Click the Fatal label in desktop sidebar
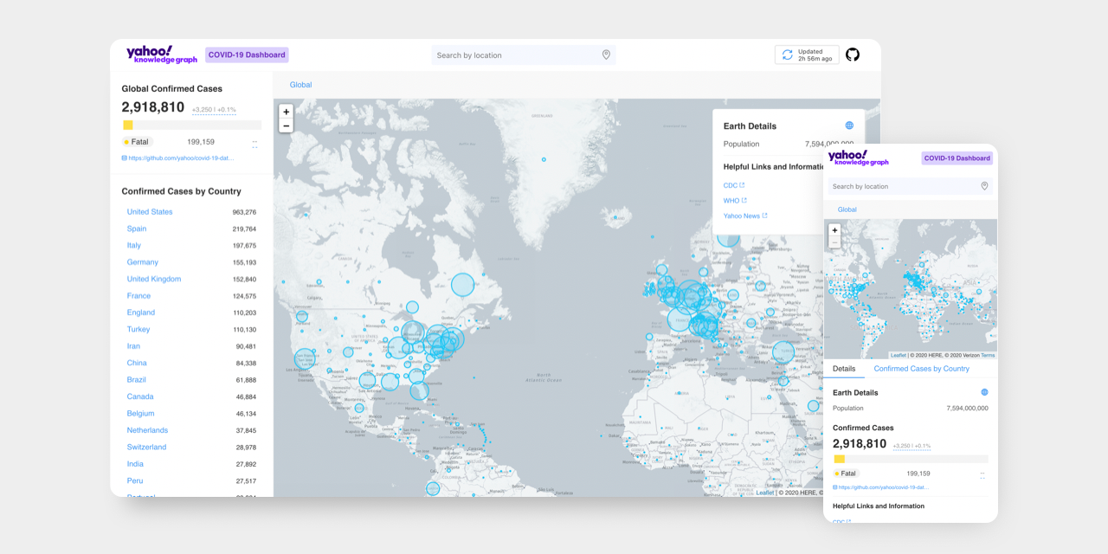1108x554 pixels. [137, 142]
